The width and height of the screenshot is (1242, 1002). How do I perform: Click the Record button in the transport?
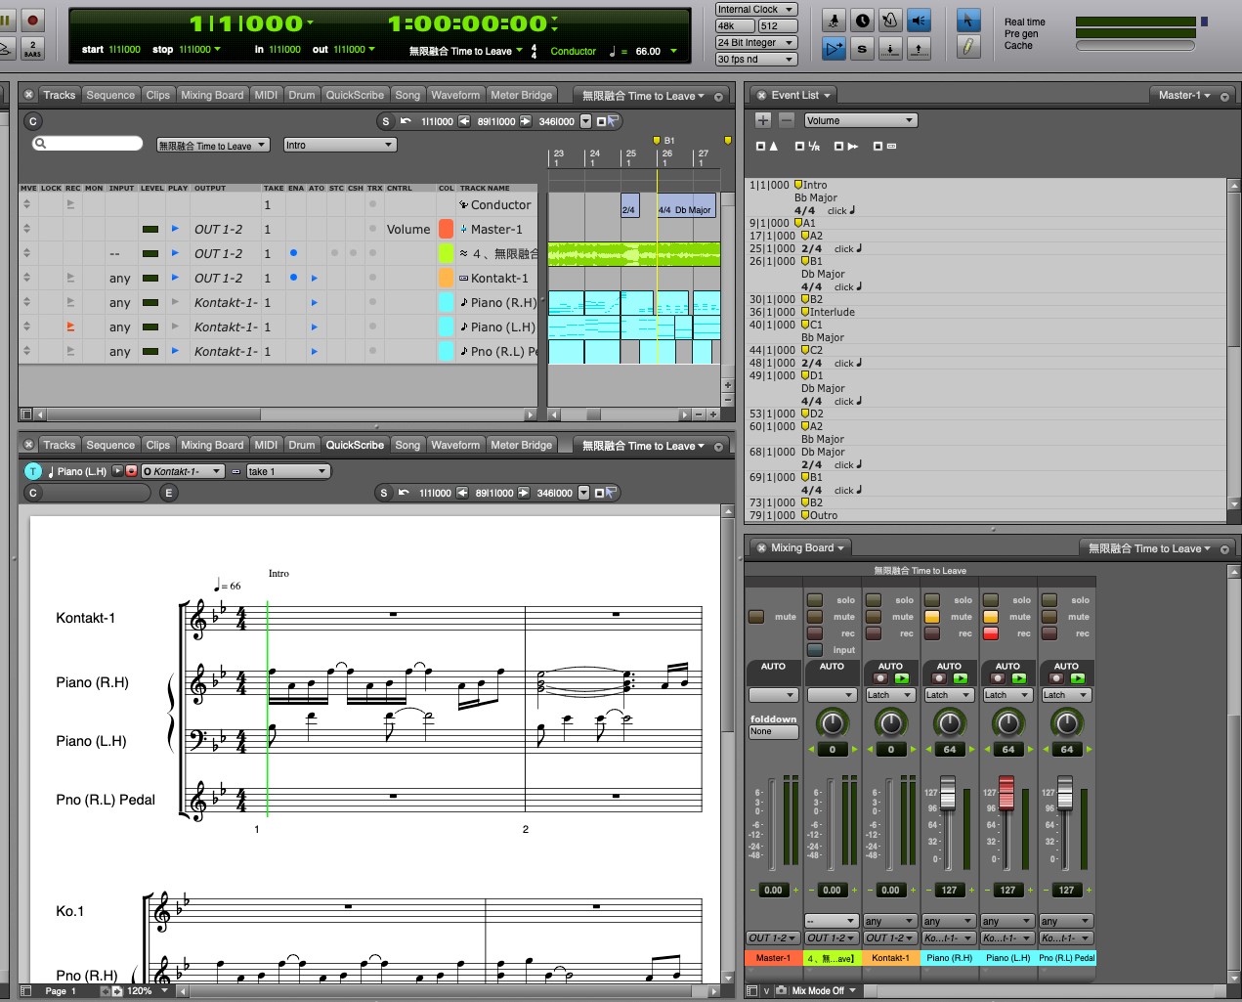point(32,20)
